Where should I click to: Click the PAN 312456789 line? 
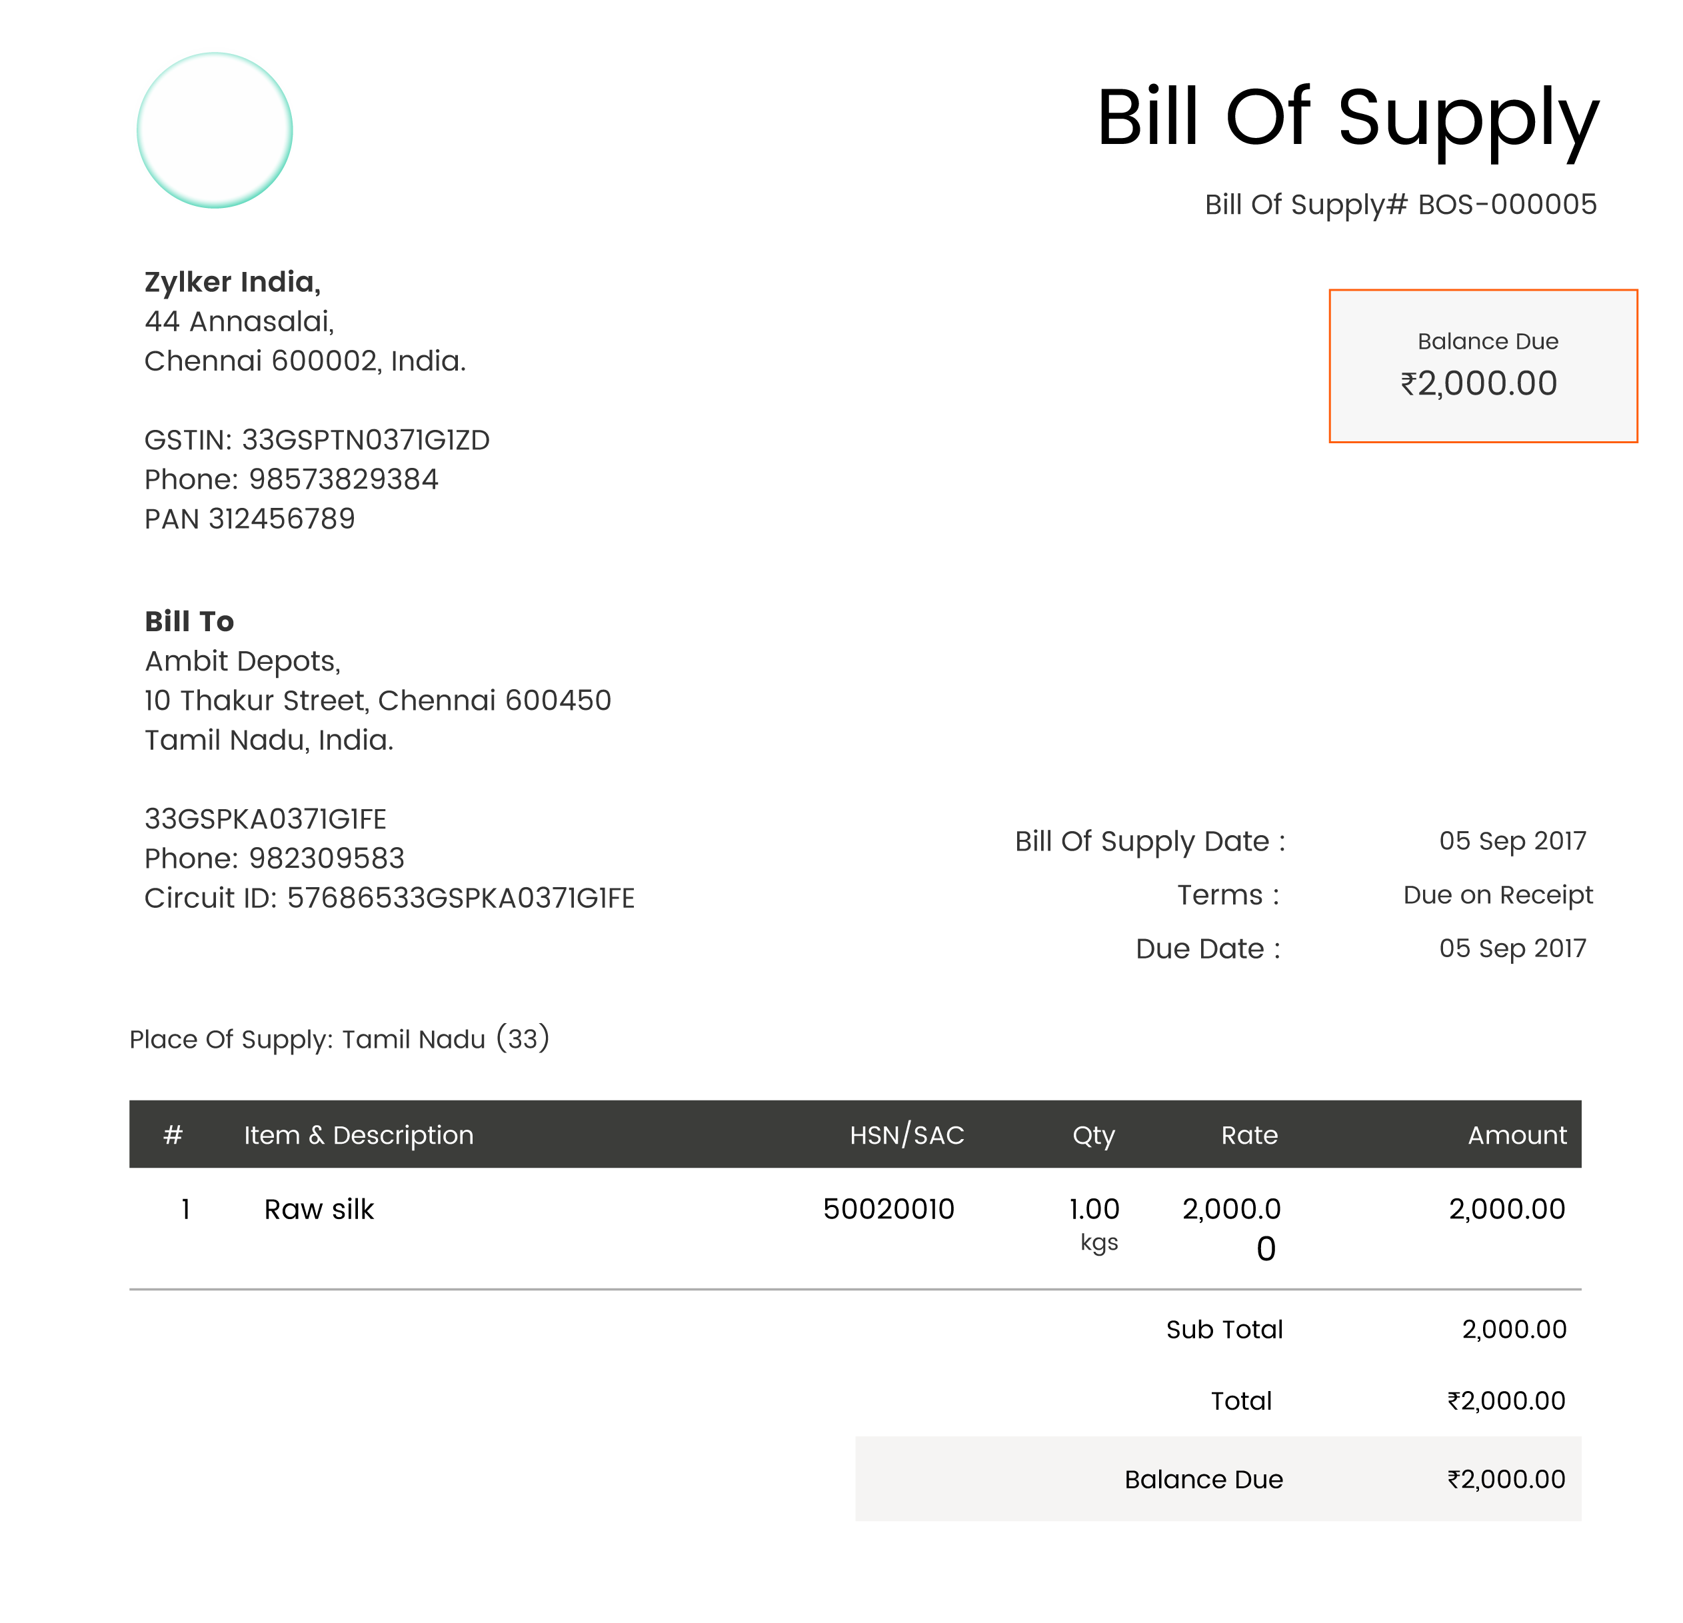pyautogui.click(x=249, y=519)
